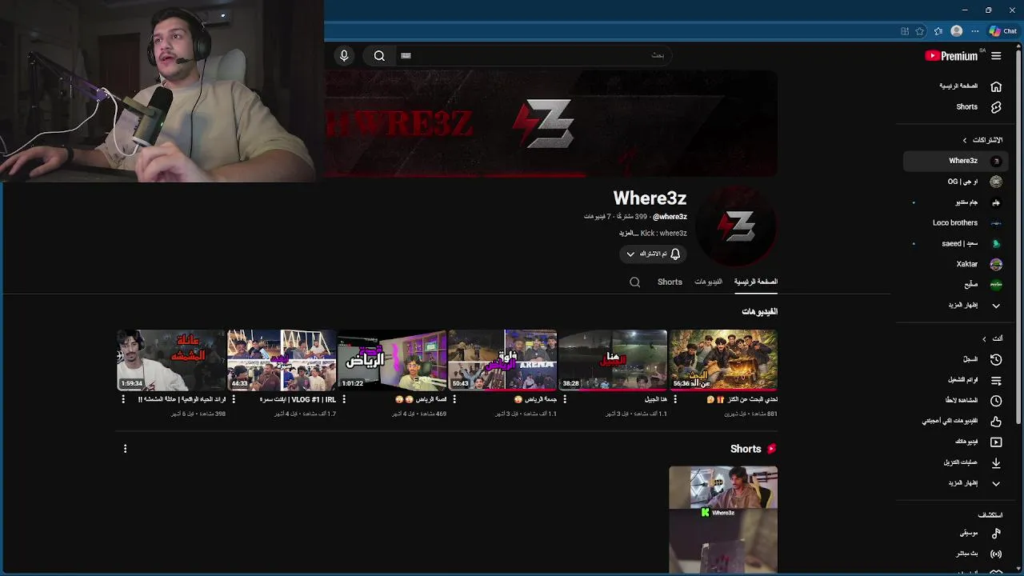Viewport: 1024px width, 576px height.
Task: Toggle subscribed bell button تم الاشتراك
Action: click(x=653, y=254)
